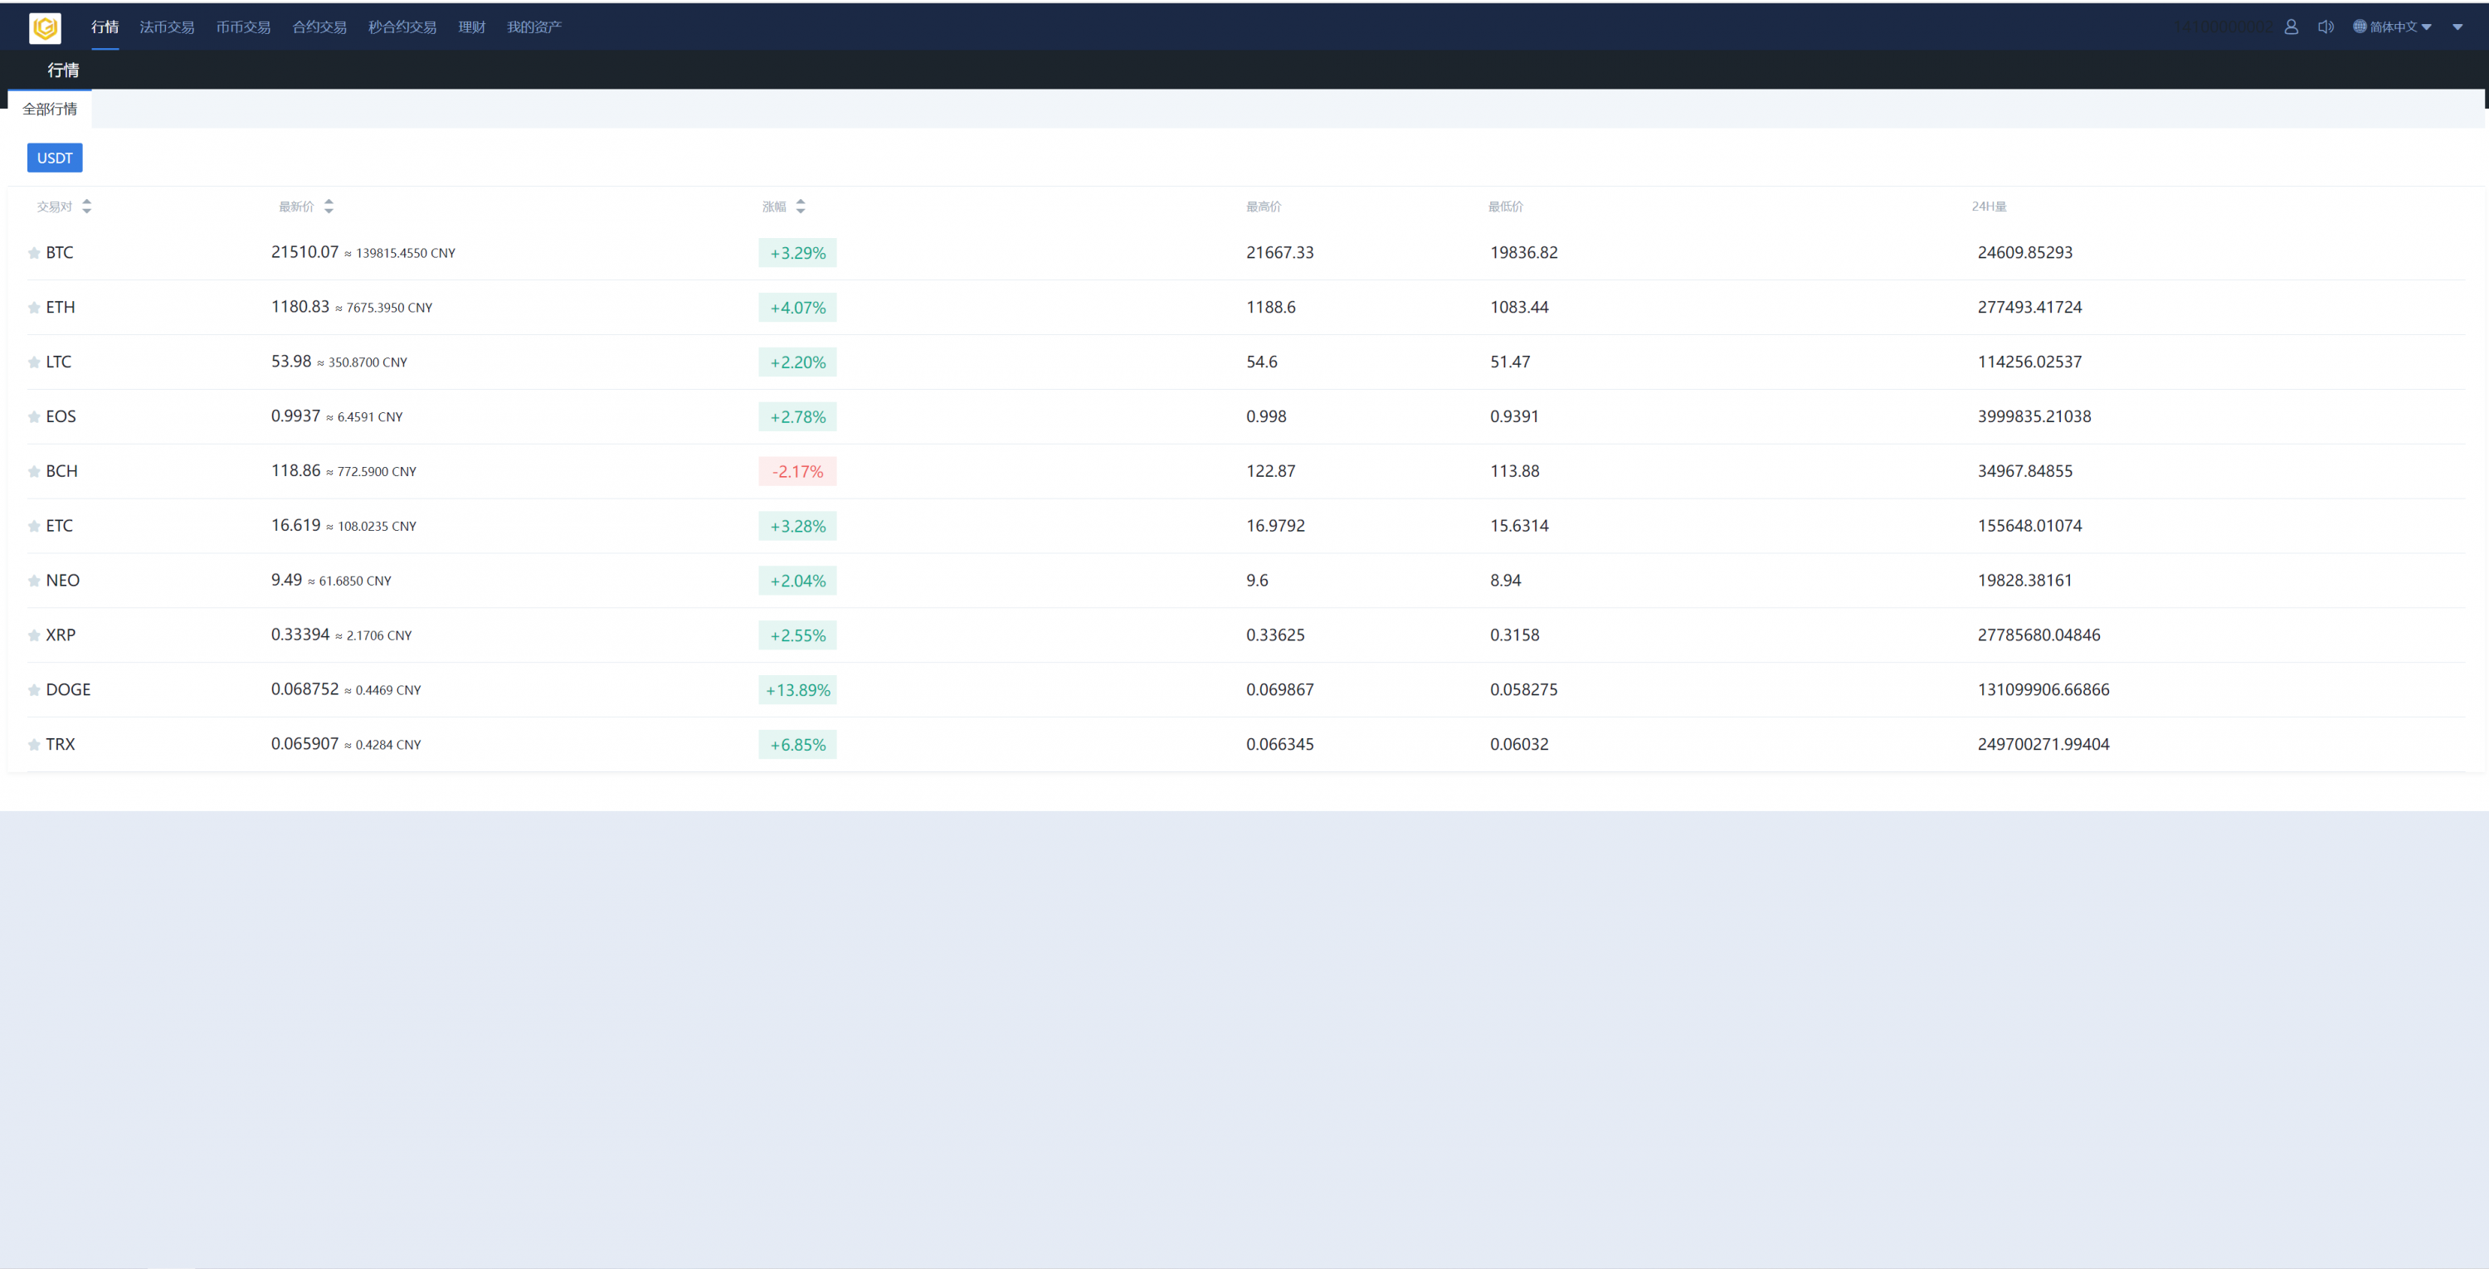Switch to 全部行情 tab
This screenshot has width=2489, height=1269.
tap(51, 109)
